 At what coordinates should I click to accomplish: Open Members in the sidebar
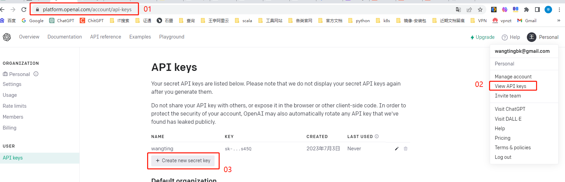pos(13,117)
